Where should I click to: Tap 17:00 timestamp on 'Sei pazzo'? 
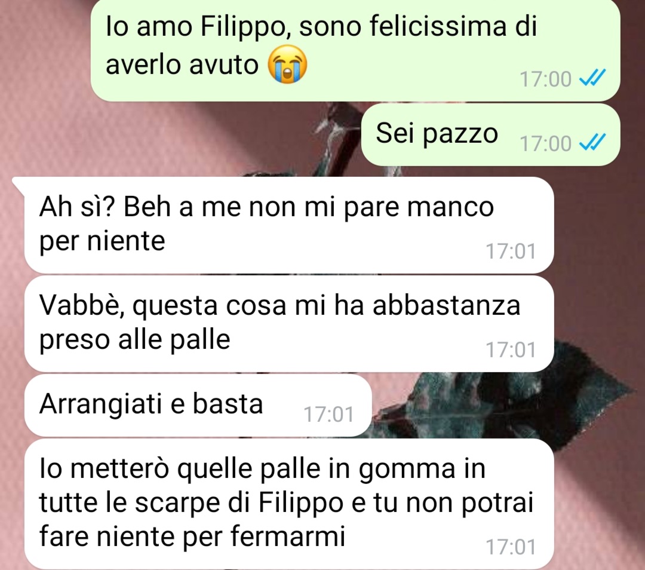click(545, 143)
